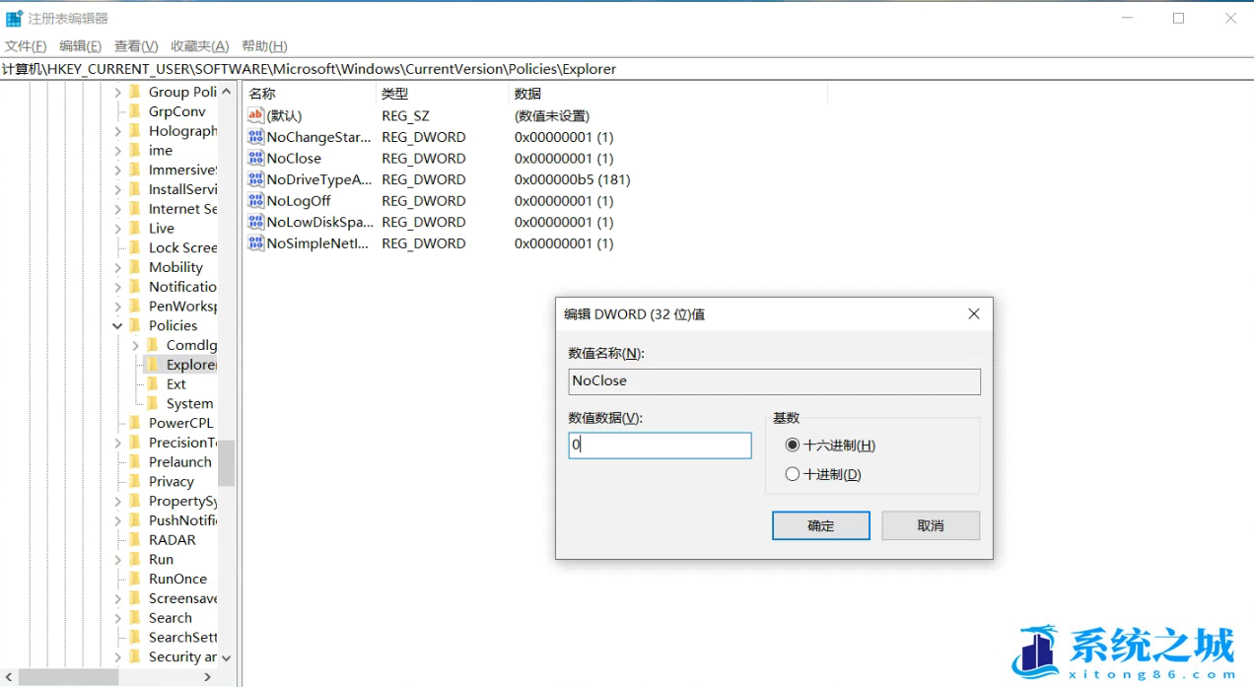Select the 十进制 (decimal) radio button
This screenshot has width=1254, height=687.
pos(792,473)
